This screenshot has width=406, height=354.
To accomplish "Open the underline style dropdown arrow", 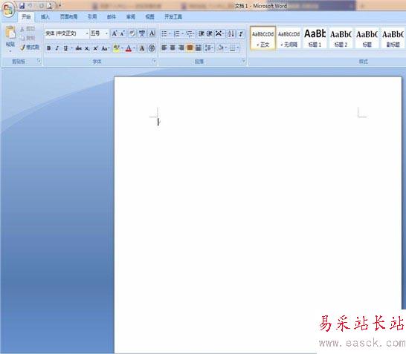I will point(71,48).
